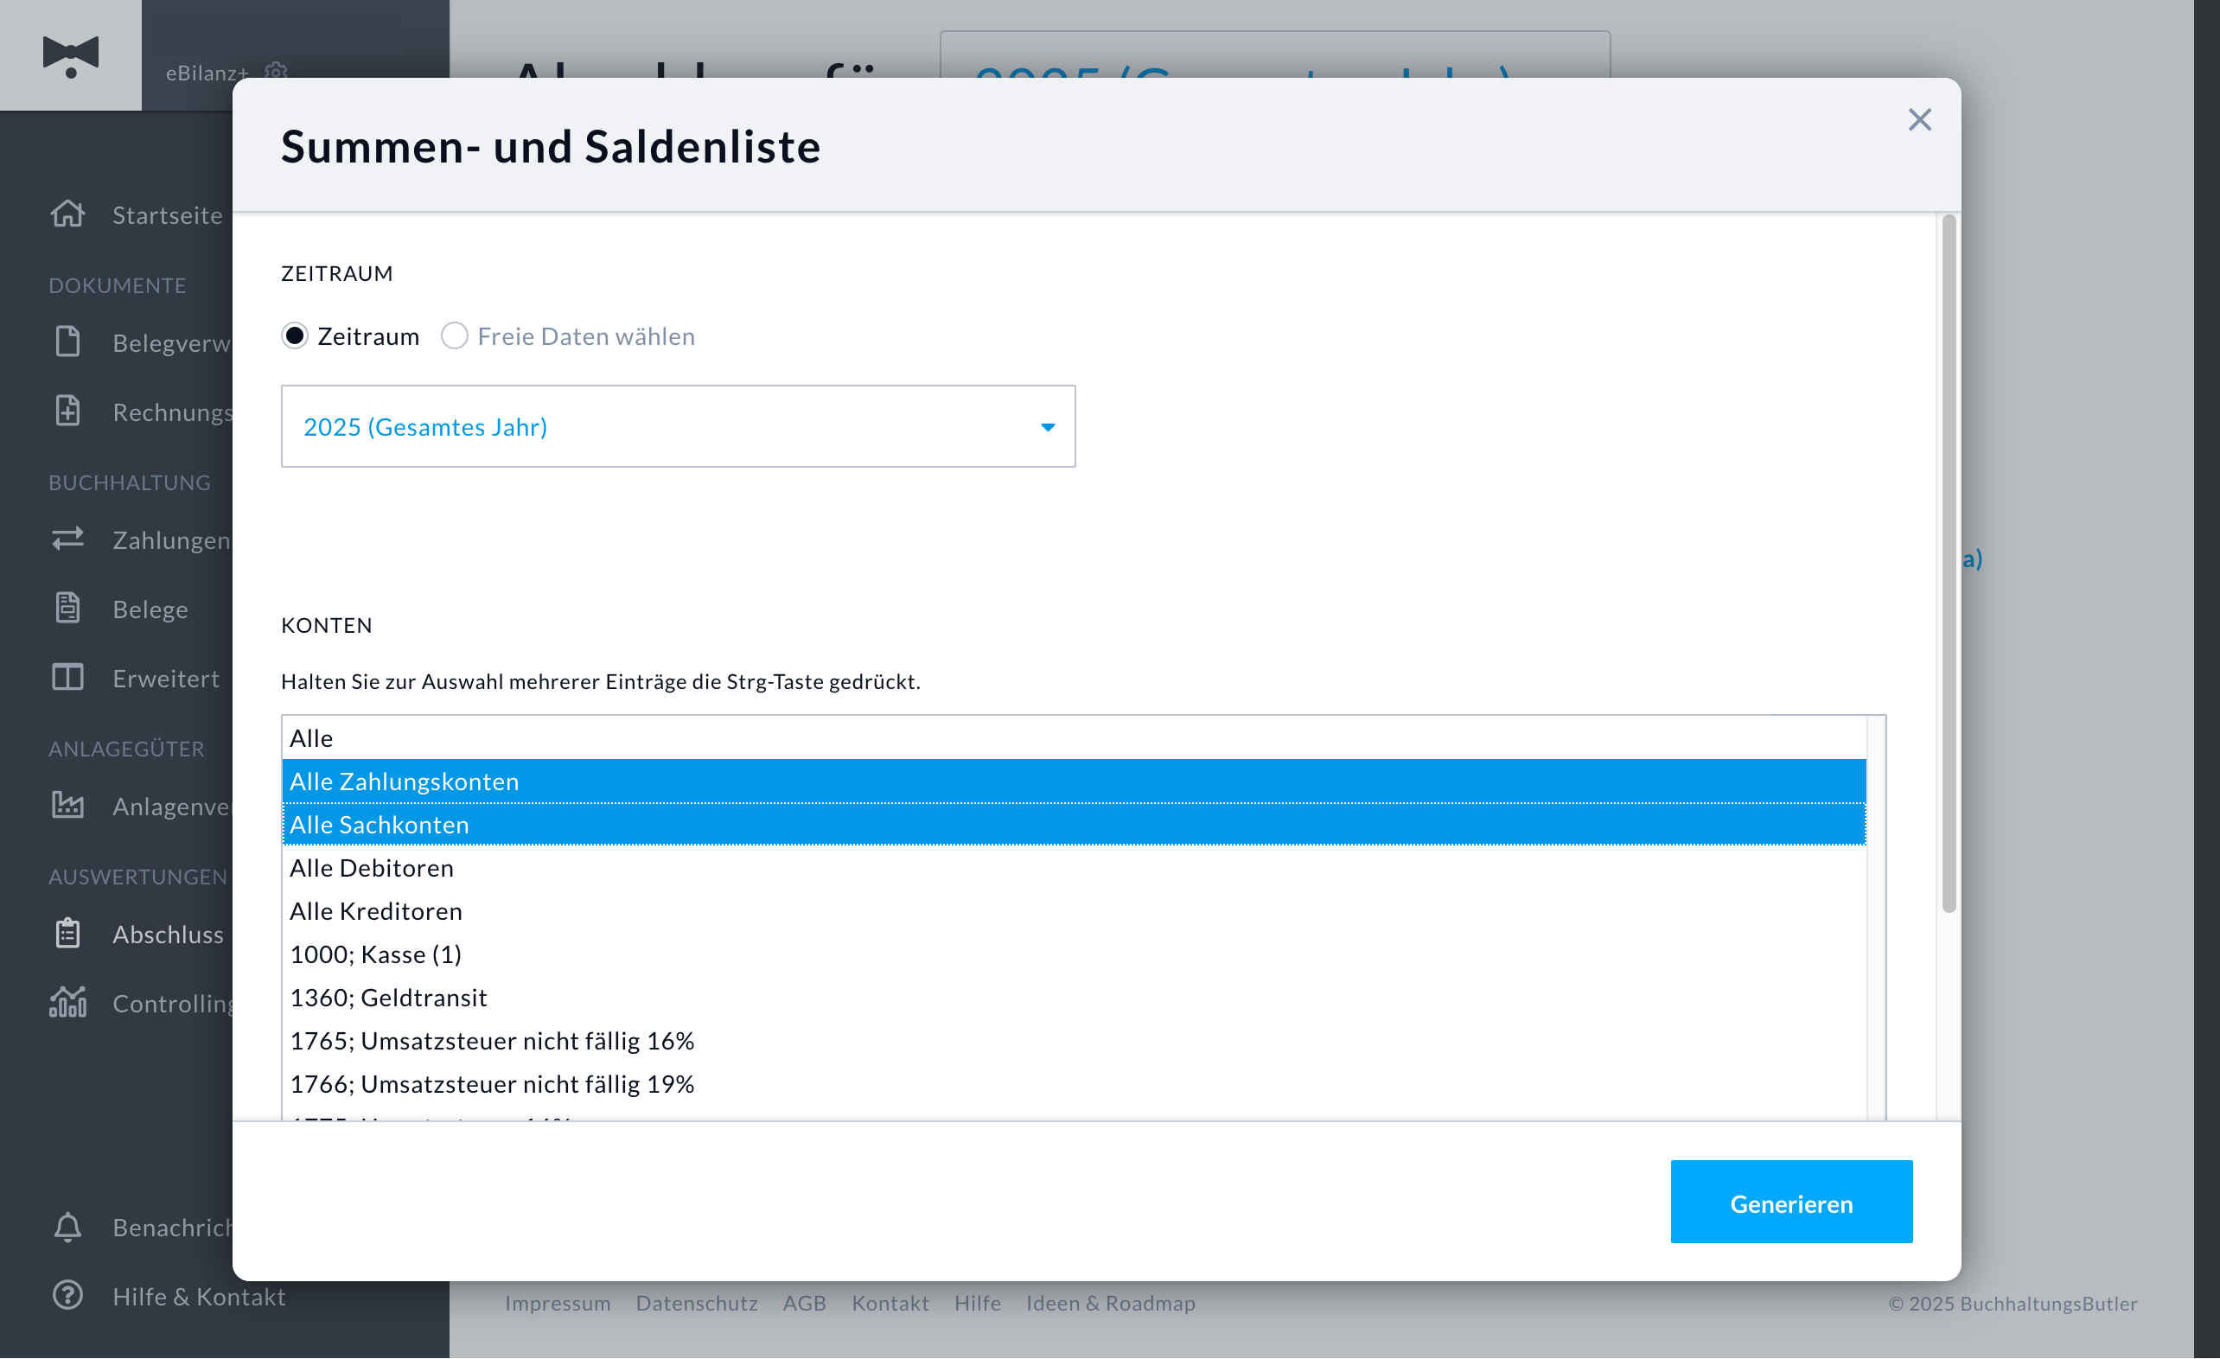Click the Controlling chart icon
Viewport: 2220px width, 1359px height.
click(x=67, y=1002)
